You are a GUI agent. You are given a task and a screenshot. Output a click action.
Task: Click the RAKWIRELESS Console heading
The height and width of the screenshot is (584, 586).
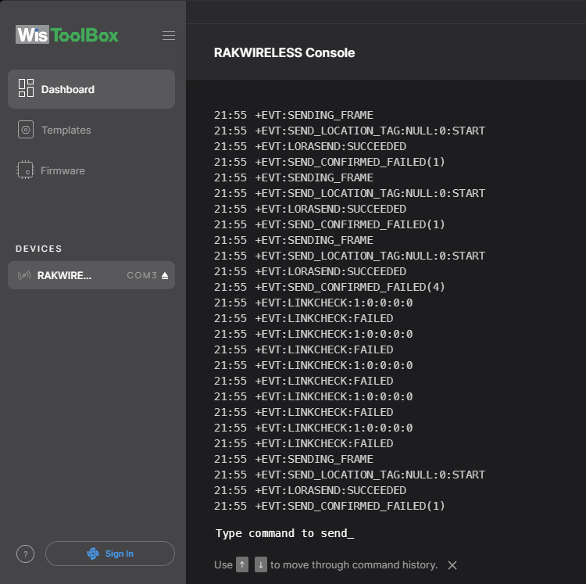point(284,53)
